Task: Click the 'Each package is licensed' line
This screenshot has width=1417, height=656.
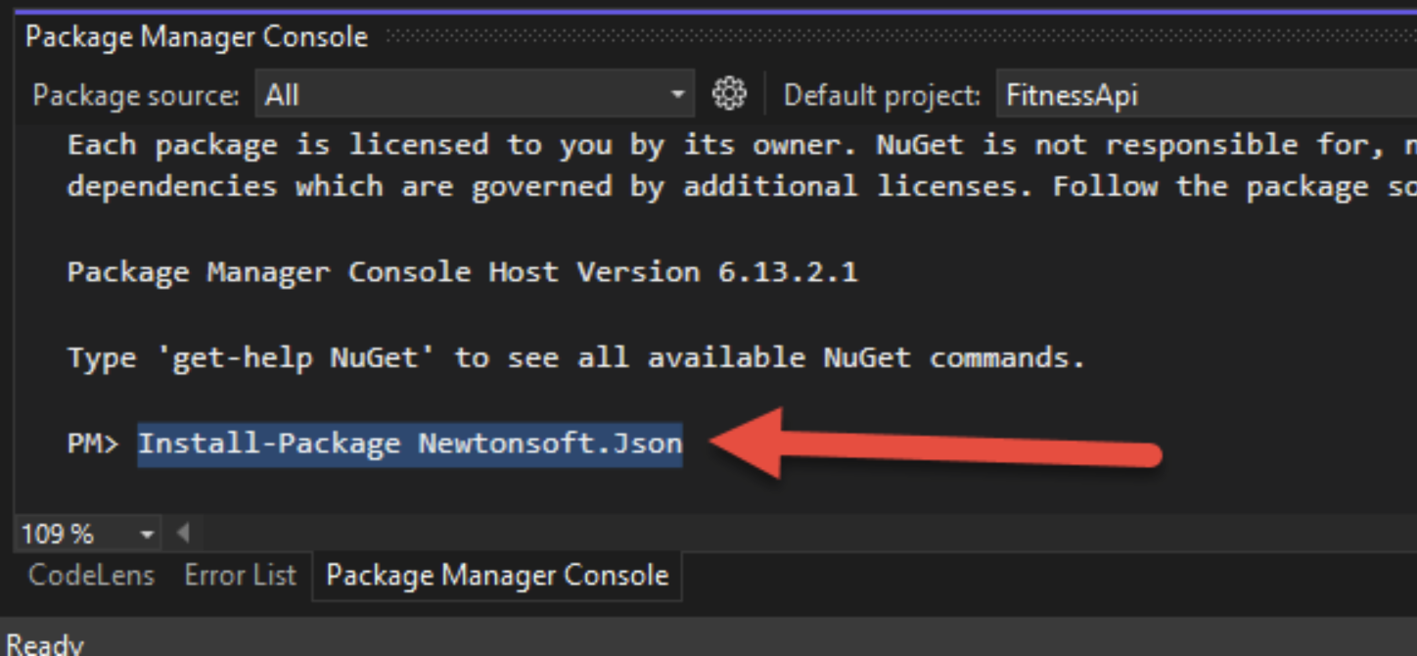Action: (742, 146)
